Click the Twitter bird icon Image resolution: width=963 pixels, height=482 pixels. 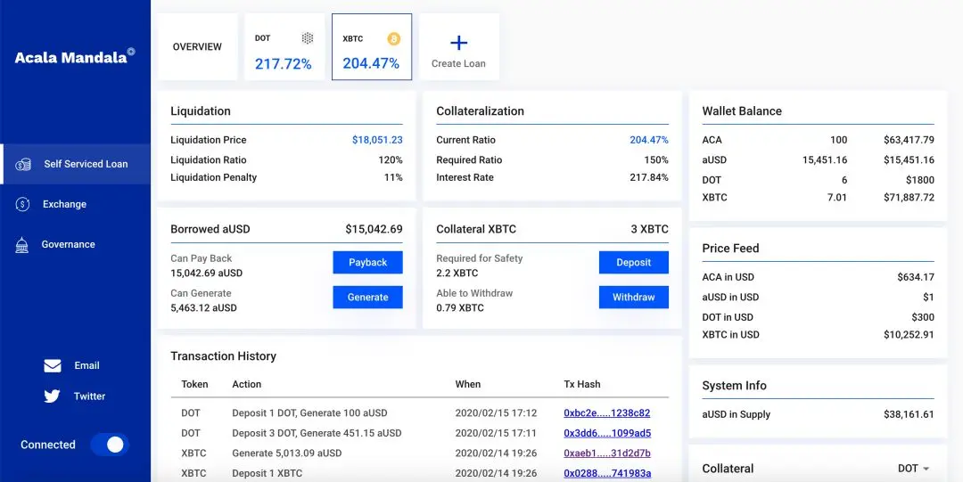click(53, 396)
